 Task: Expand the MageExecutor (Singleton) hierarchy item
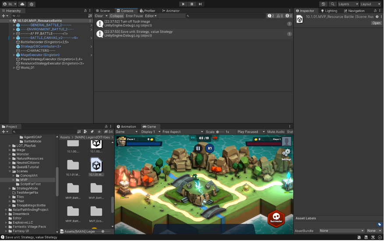coord(14,55)
